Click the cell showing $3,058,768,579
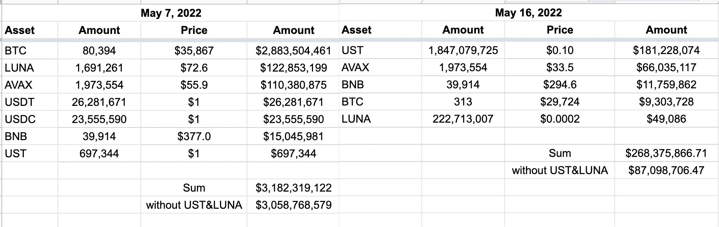This screenshot has width=719, height=227. (x=293, y=205)
